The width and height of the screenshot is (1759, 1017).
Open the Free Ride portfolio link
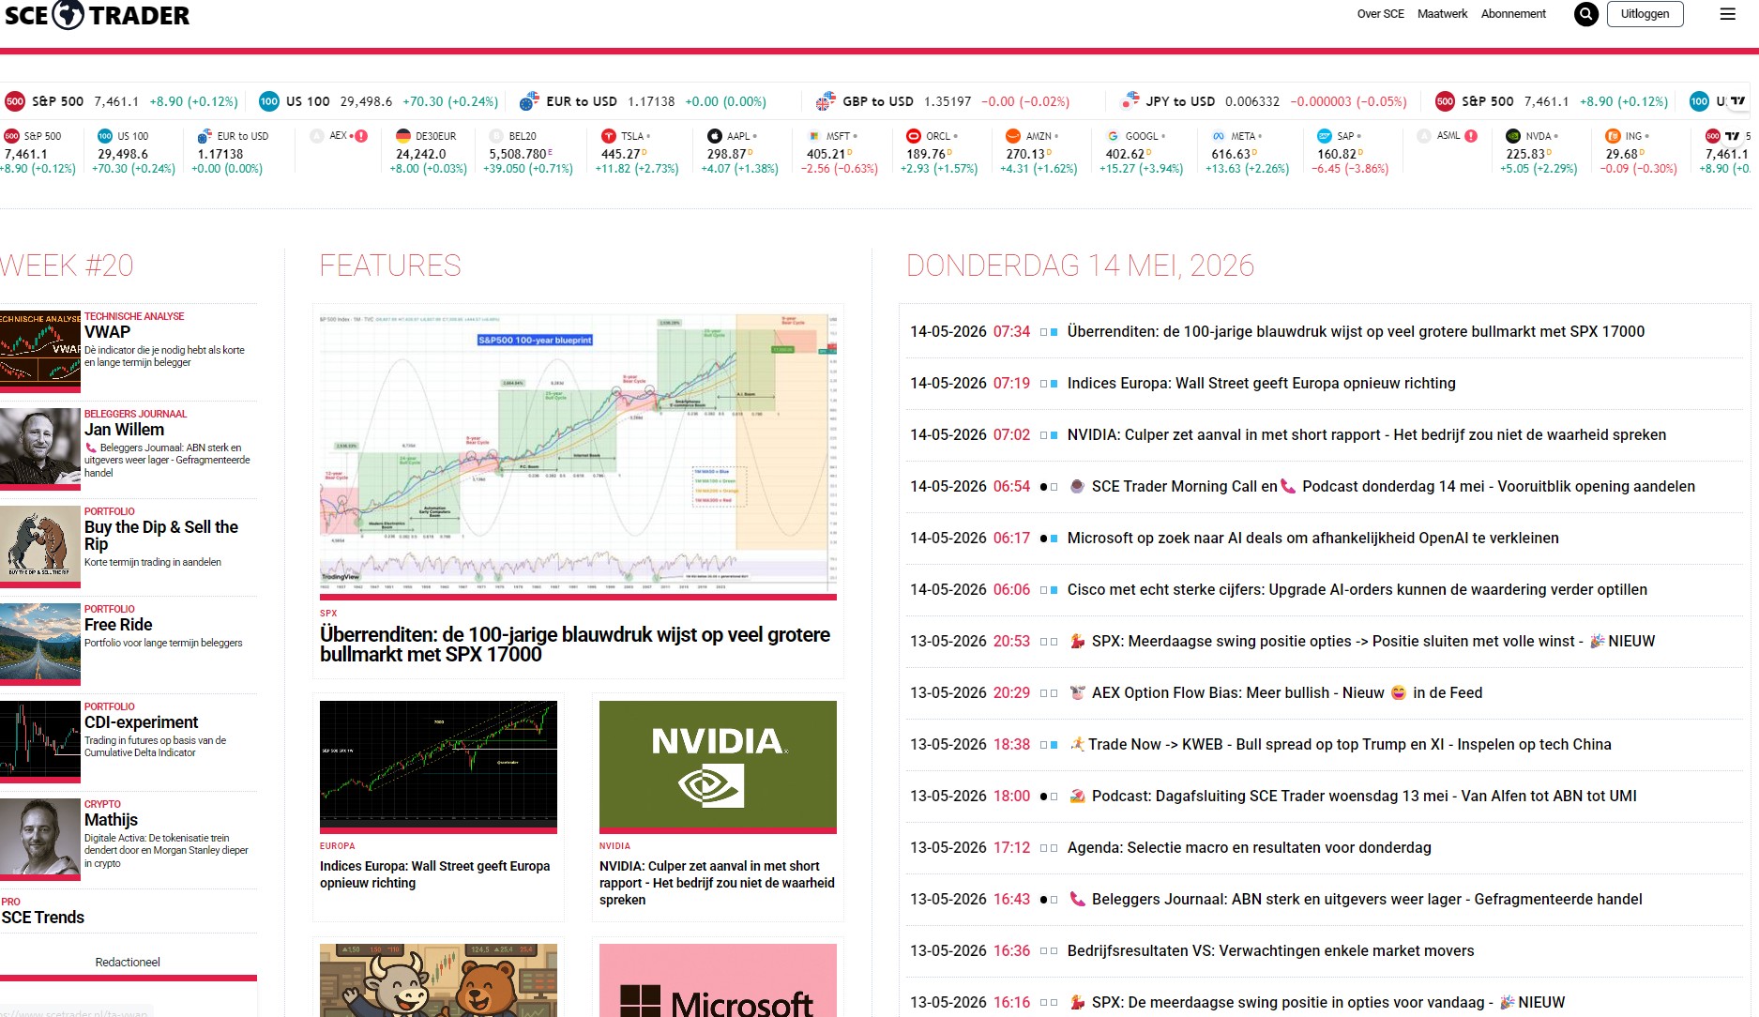118,625
